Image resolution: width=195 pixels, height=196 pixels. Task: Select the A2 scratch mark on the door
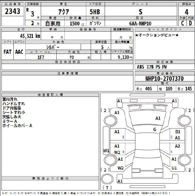pyautogui.click(x=178, y=146)
